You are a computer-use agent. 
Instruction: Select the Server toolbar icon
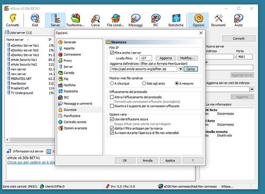pos(55,20)
